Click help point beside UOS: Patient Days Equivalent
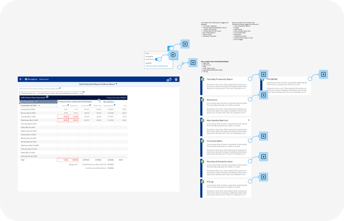 [x=47, y=97]
